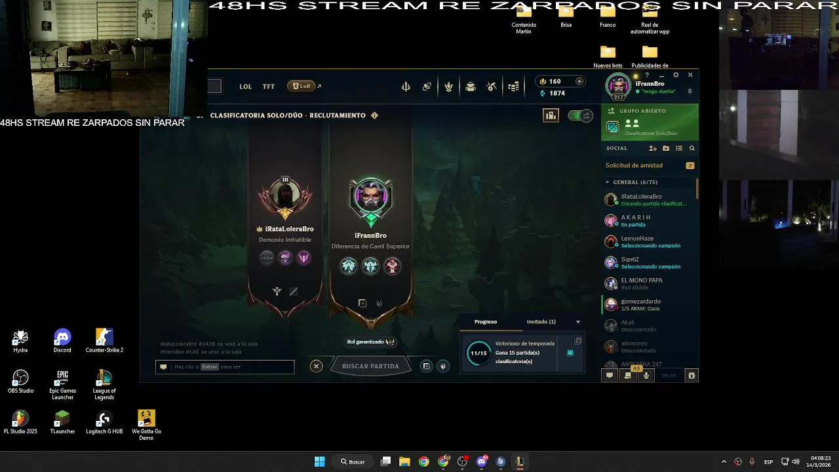
Task: Open the notifications bell icon
Action: 690,92
